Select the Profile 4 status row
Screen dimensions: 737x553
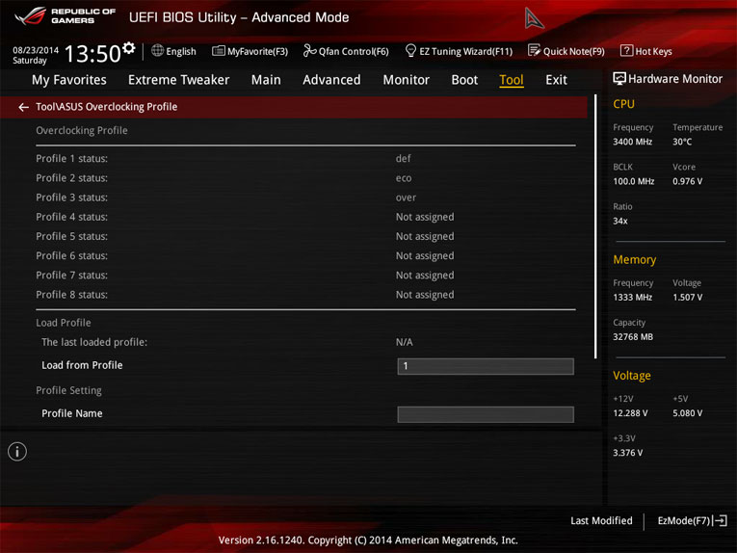click(305, 217)
